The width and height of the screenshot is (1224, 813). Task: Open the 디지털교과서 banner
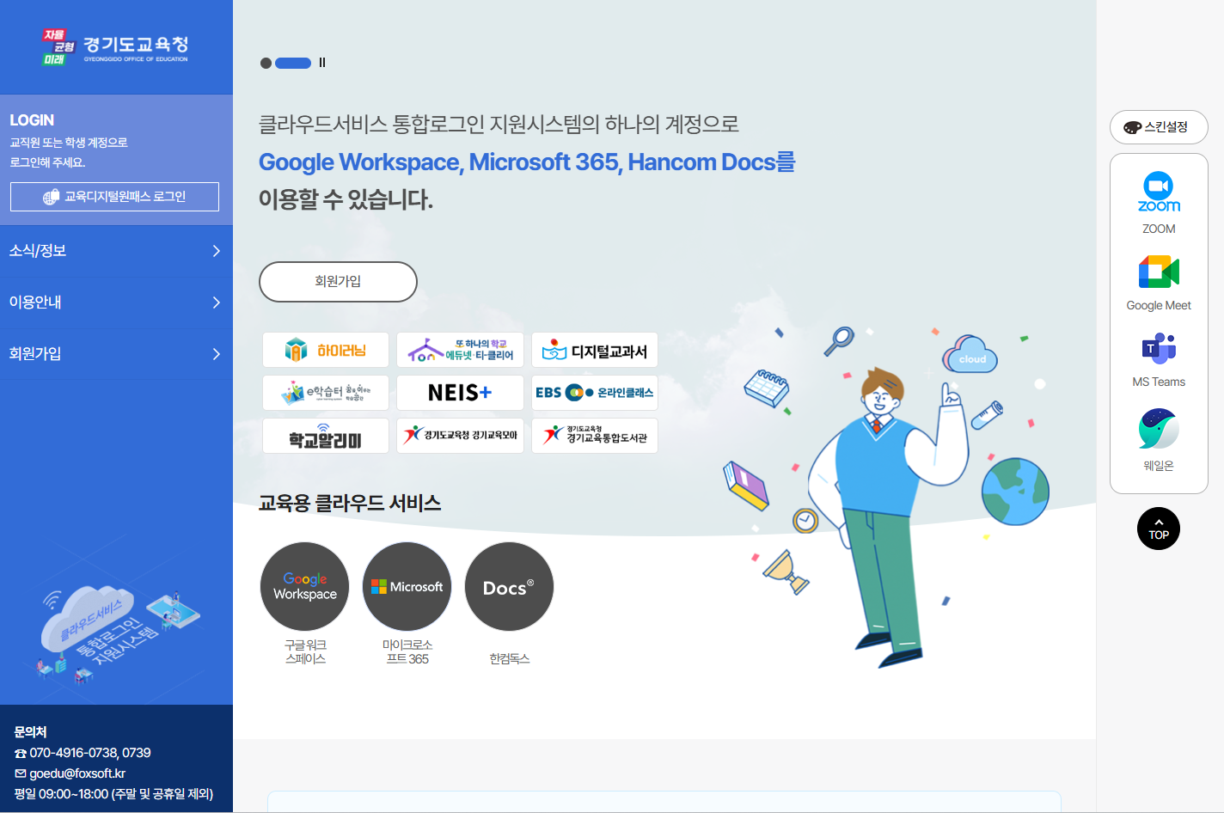595,350
